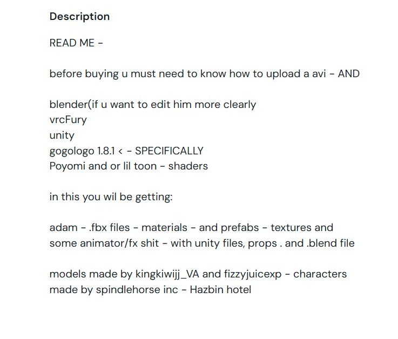Click the ".blend file" text
This screenshot has height=339, width=398.
click(x=330, y=243)
